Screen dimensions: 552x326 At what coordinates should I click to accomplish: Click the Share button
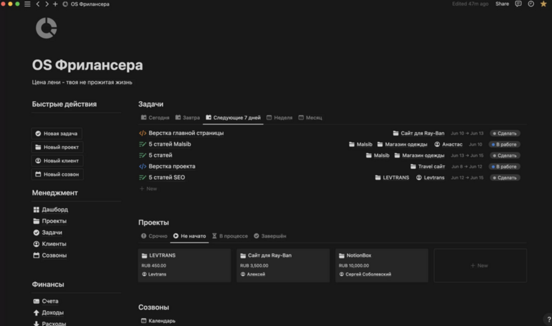coord(502,4)
